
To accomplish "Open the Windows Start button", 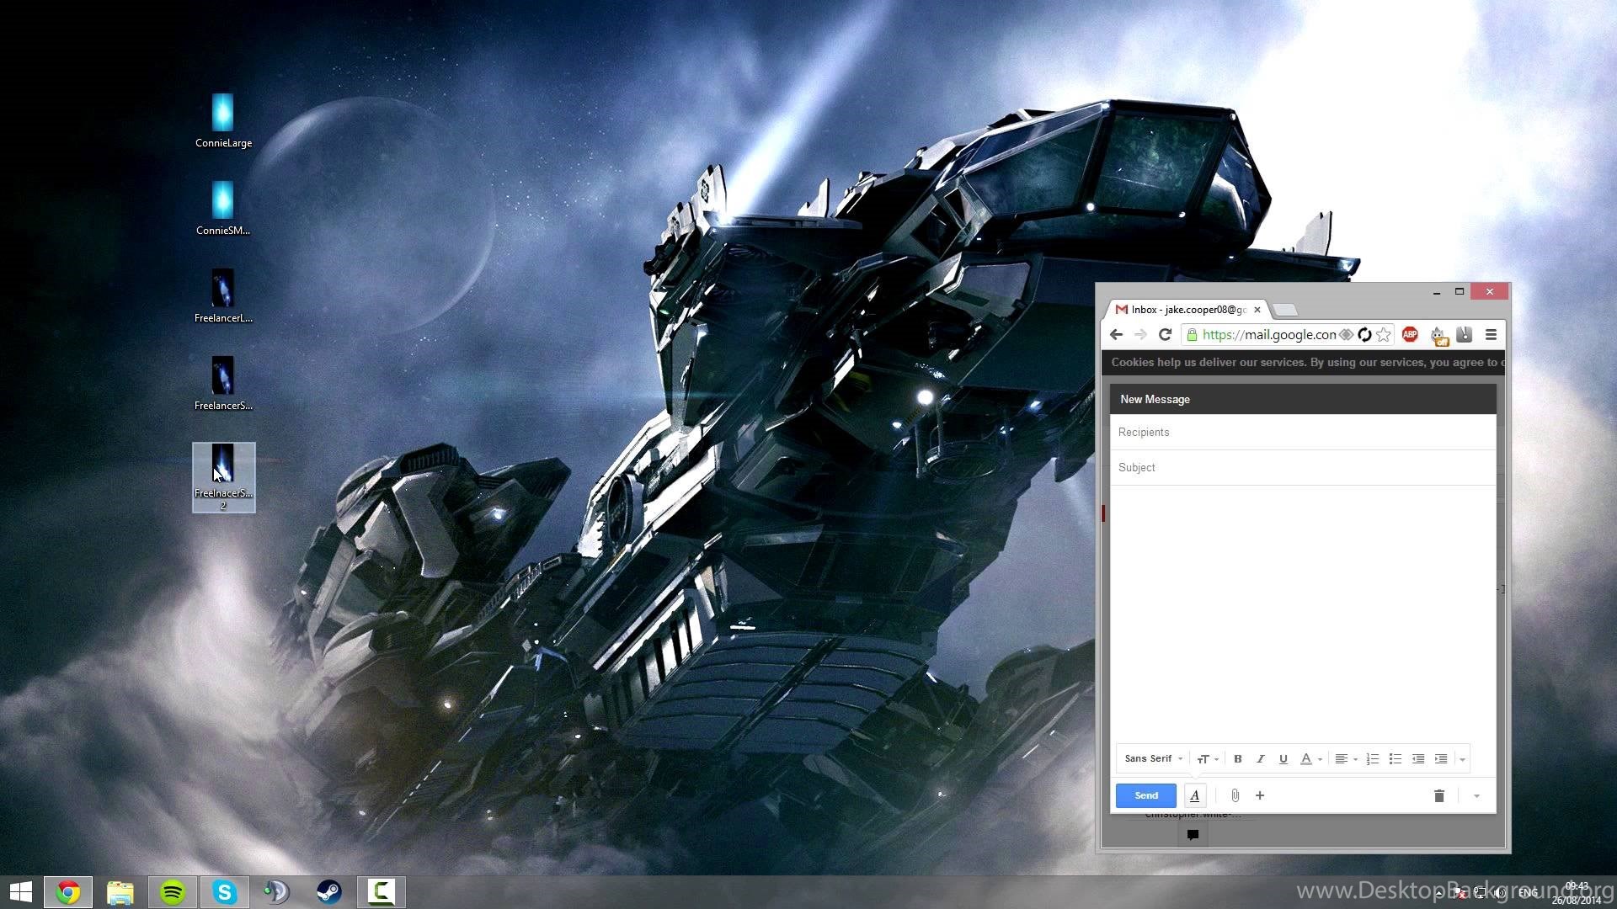I will [x=20, y=892].
